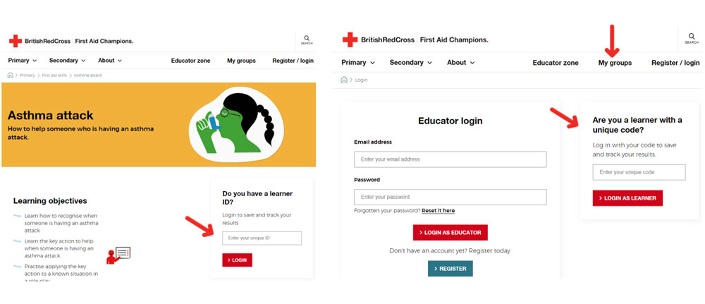Click the teal REGISTER button

point(450,269)
